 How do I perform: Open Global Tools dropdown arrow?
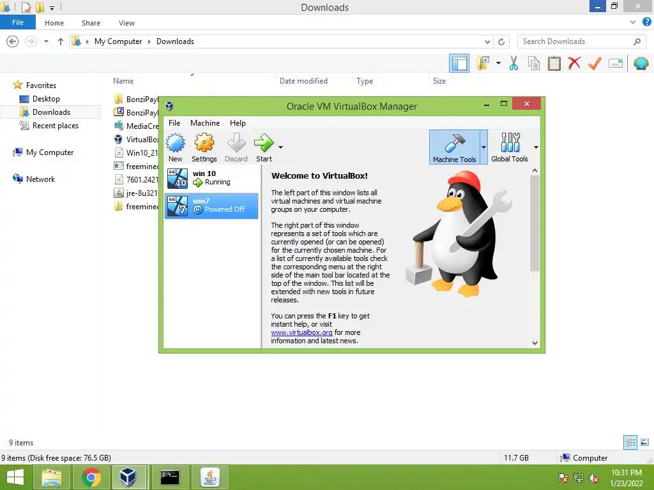coord(536,147)
